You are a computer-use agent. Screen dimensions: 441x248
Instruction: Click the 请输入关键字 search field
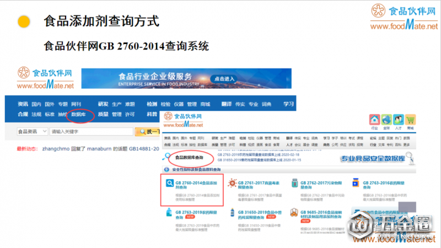pos(91,131)
